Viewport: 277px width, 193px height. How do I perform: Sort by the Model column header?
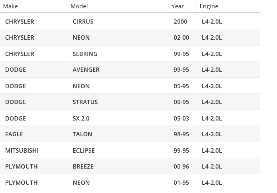(79, 6)
